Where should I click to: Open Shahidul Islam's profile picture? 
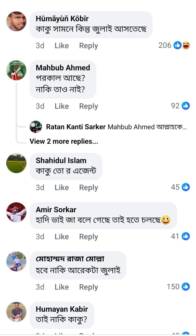point(16,163)
